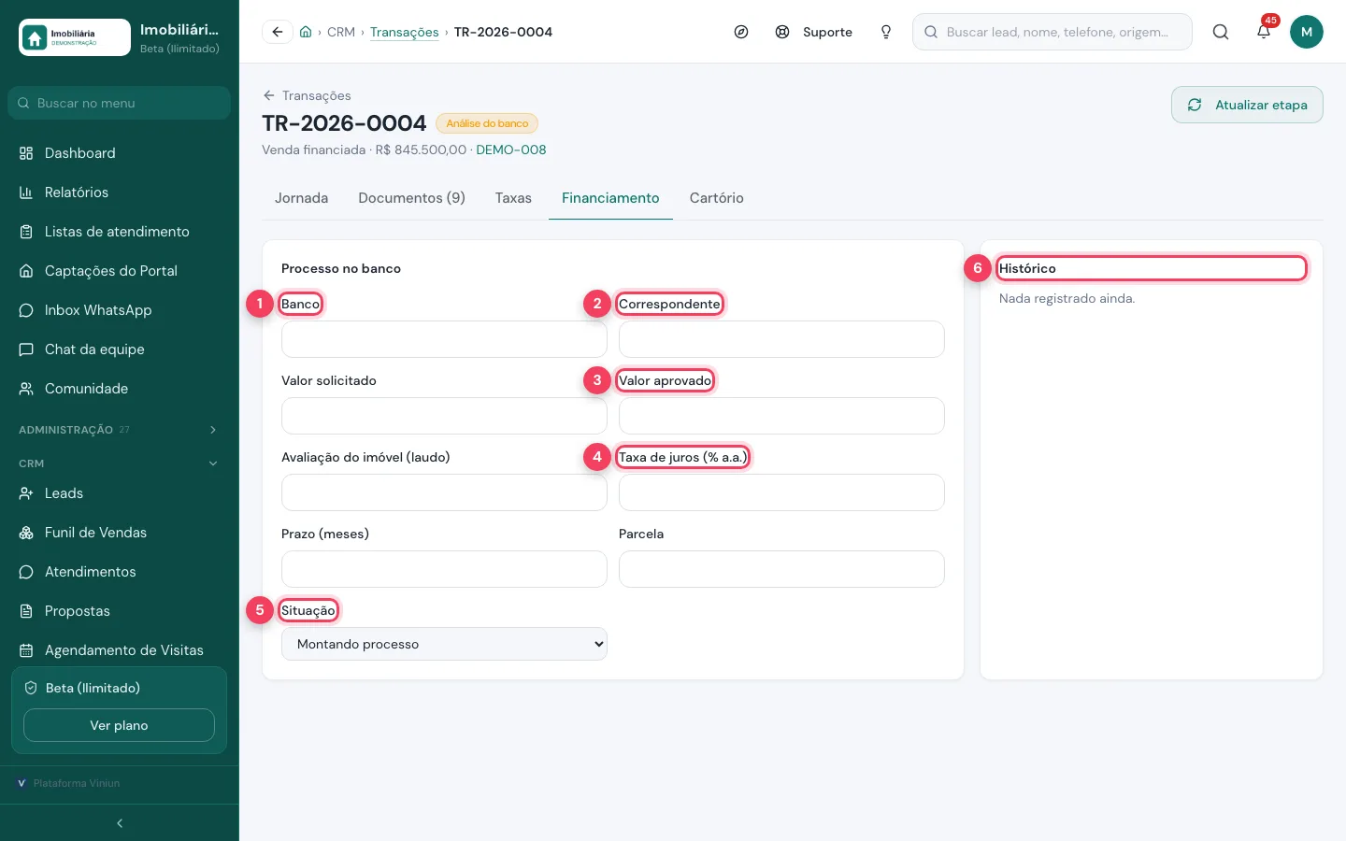
Task: Open the Situação dropdown Montando processo
Action: (444, 644)
